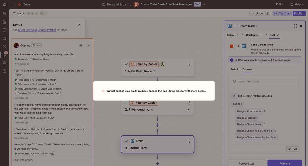Open the chat bubble icon in sidebar
308x166 pixels.
click(4, 30)
